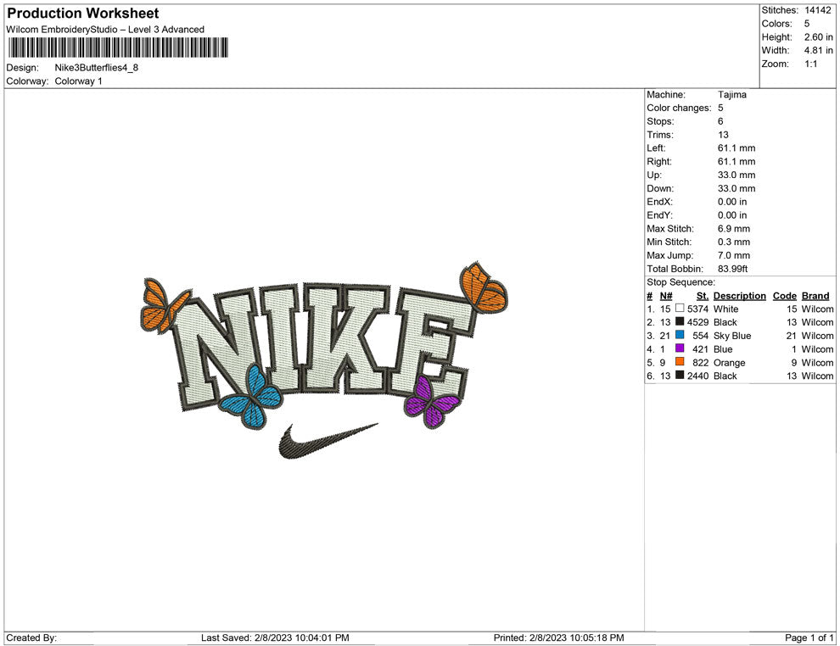Click the Created By footer label
The height and width of the screenshot is (646, 840).
[31, 638]
